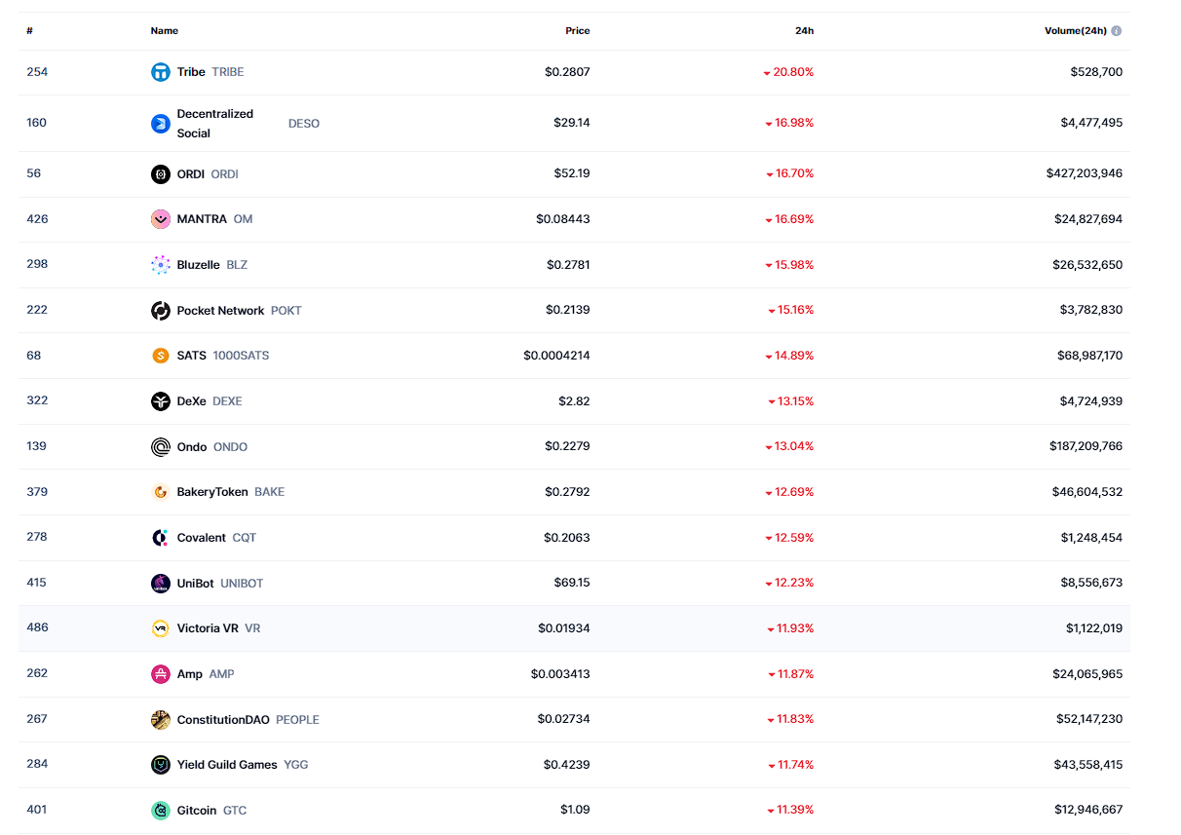Sort table by 24h change header

click(x=804, y=31)
